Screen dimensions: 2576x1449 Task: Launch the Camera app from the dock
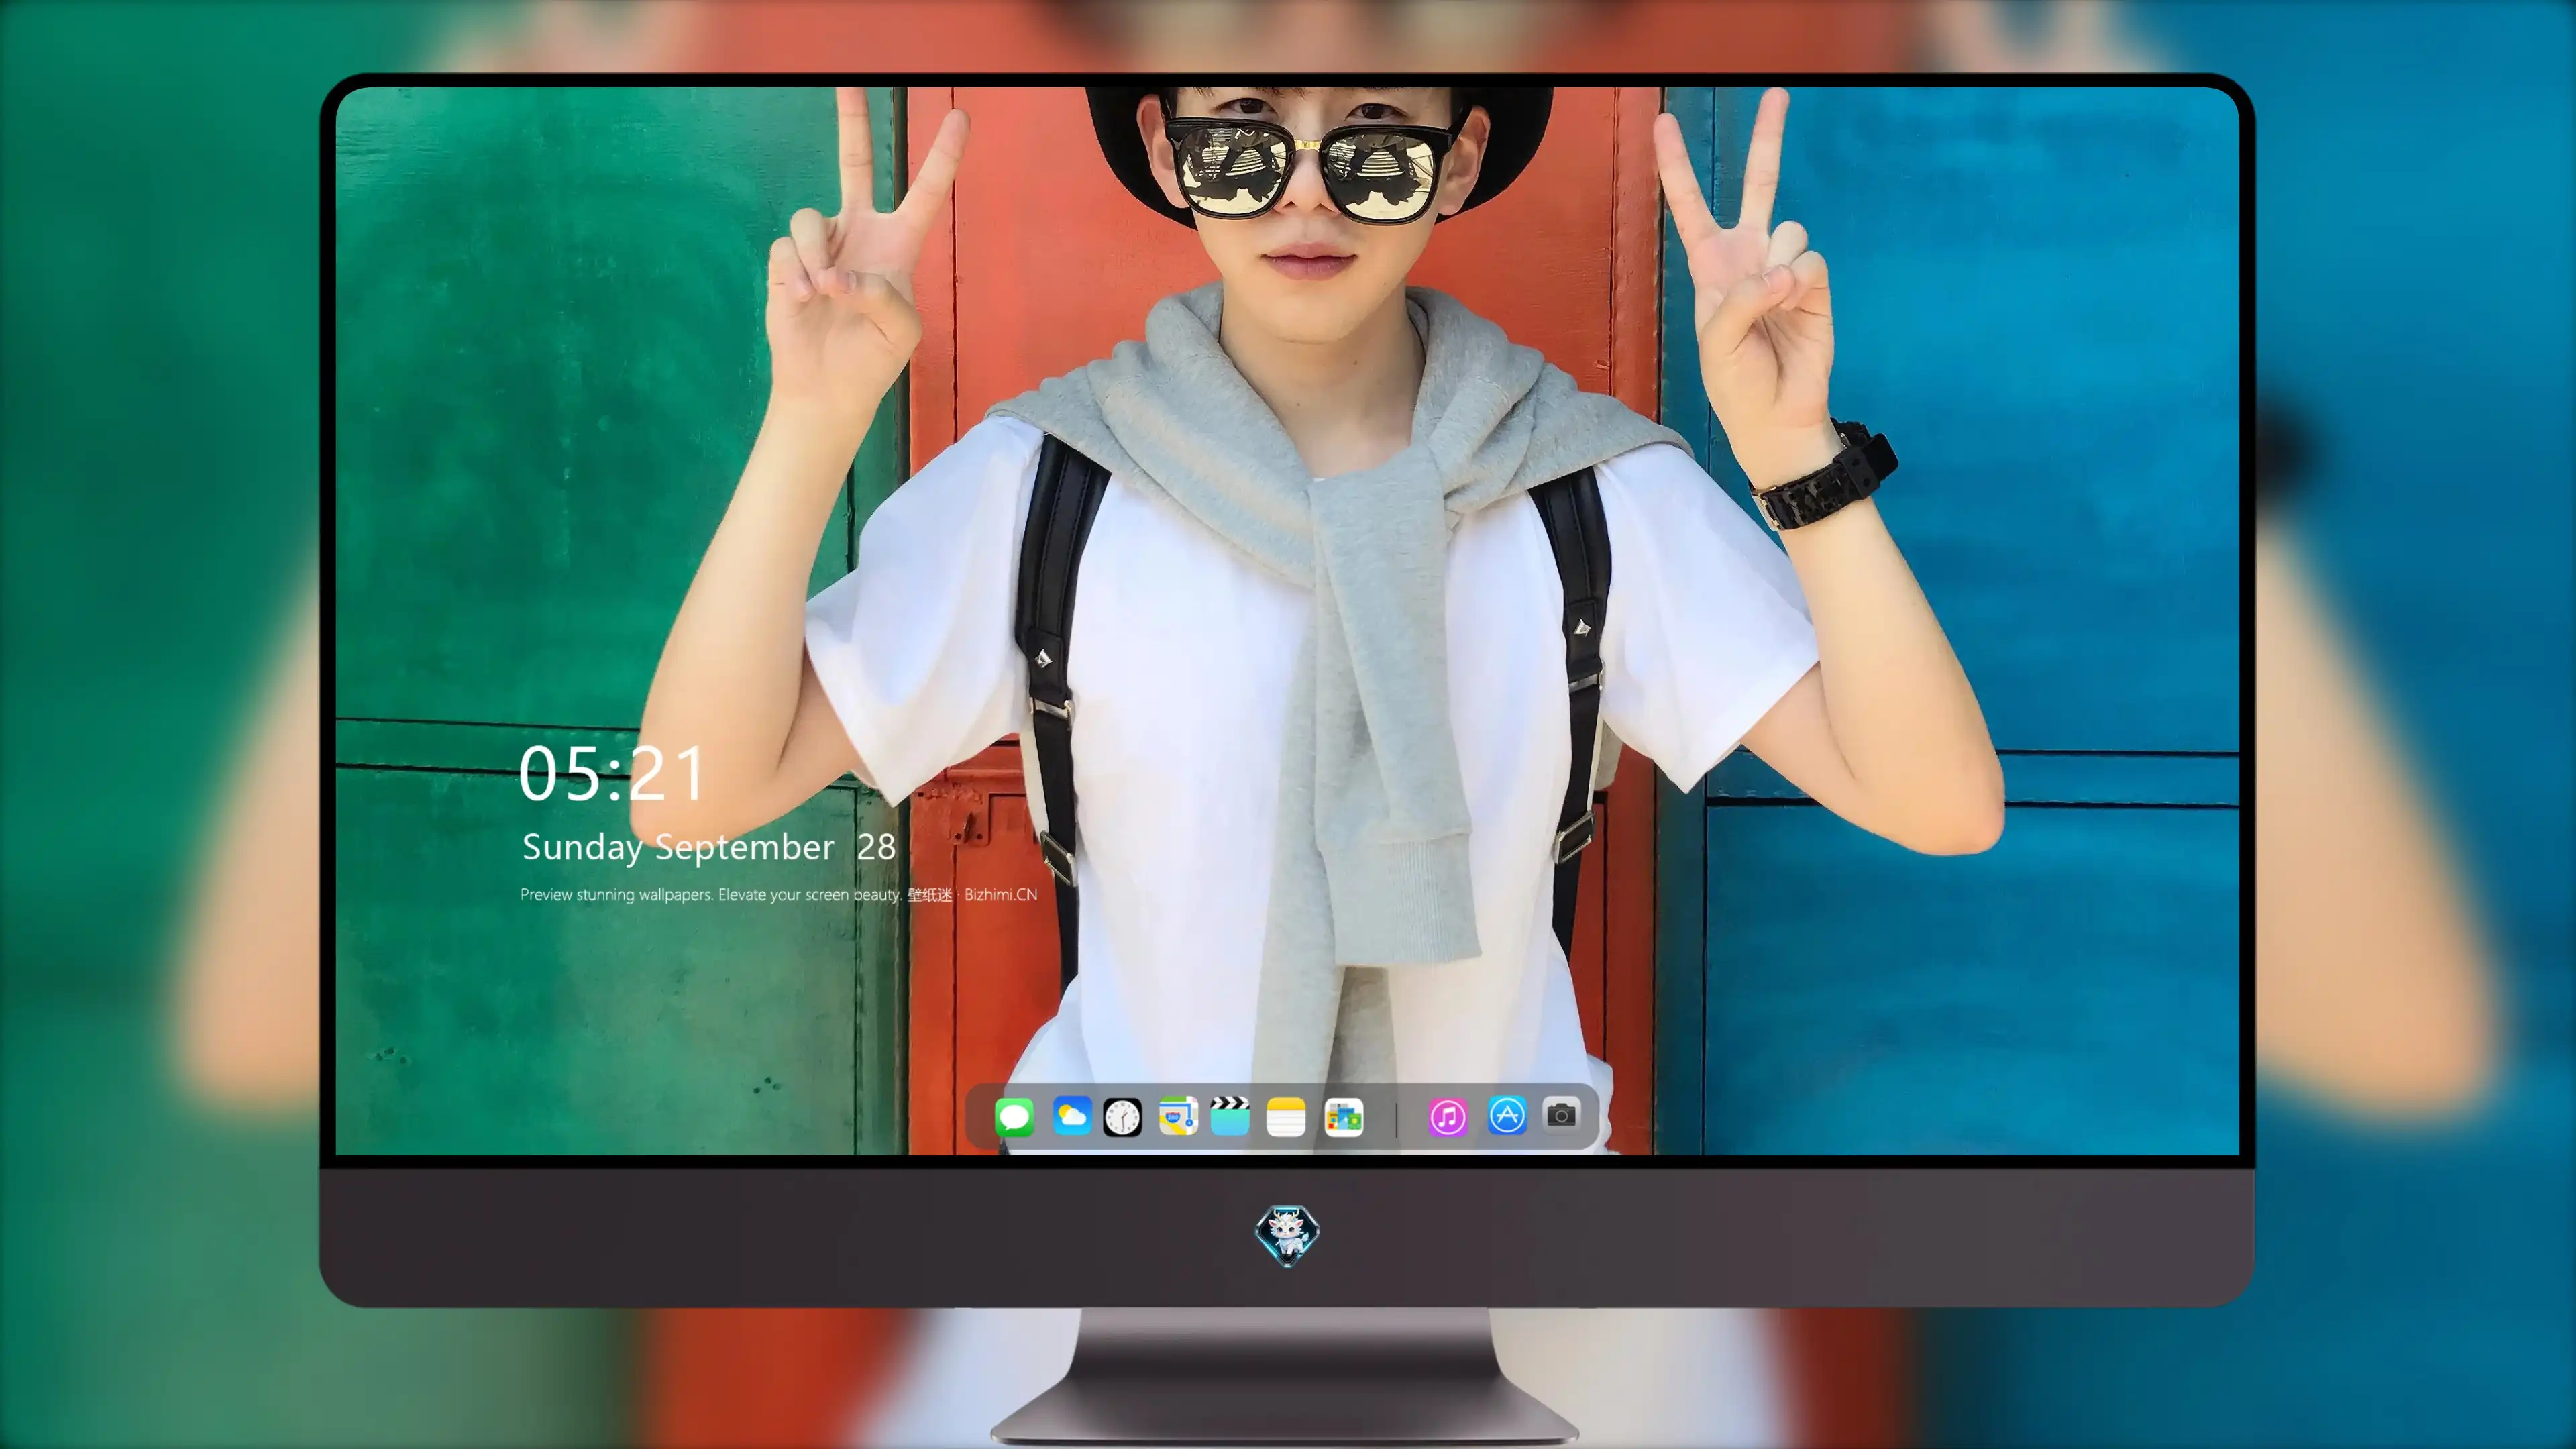click(x=1561, y=1115)
